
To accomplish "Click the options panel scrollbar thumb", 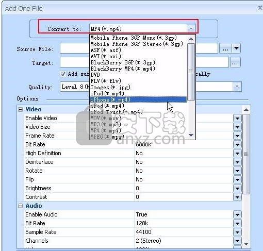I will coord(246,154).
